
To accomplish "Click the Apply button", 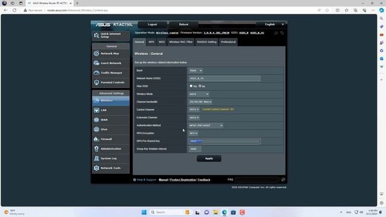I will tap(209, 159).
